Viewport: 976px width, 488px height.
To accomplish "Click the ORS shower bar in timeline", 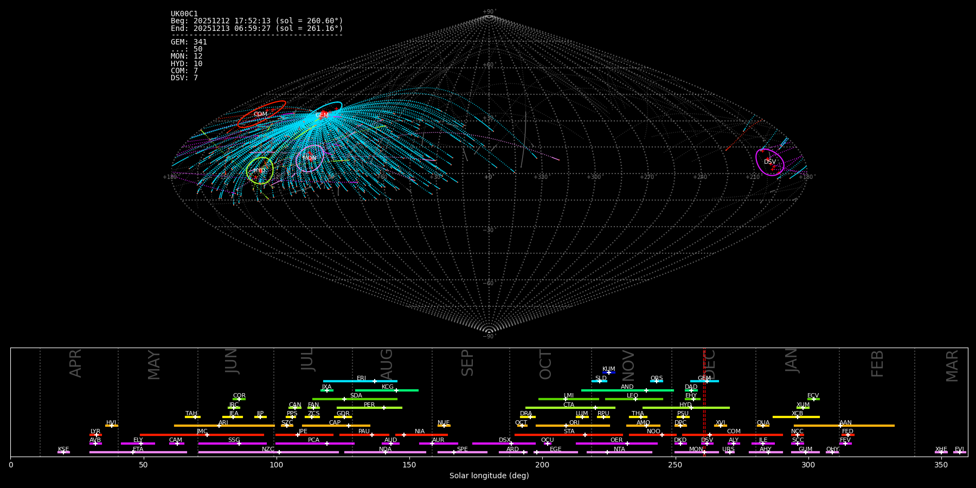I will tap(657, 381).
